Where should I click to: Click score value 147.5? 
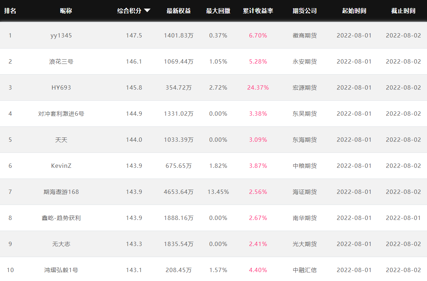point(134,35)
